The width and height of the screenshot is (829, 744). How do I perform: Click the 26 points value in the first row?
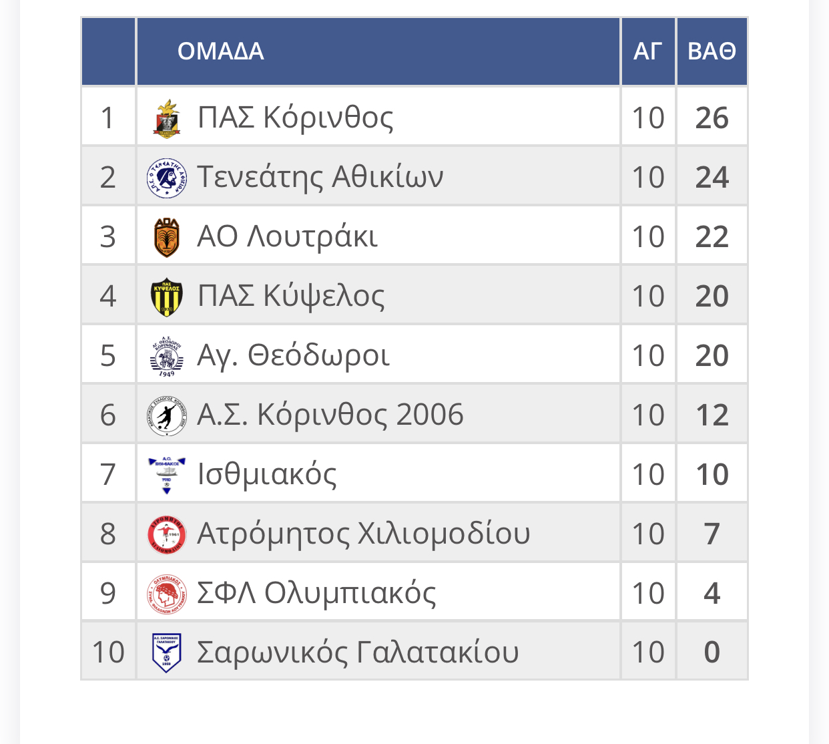click(712, 118)
